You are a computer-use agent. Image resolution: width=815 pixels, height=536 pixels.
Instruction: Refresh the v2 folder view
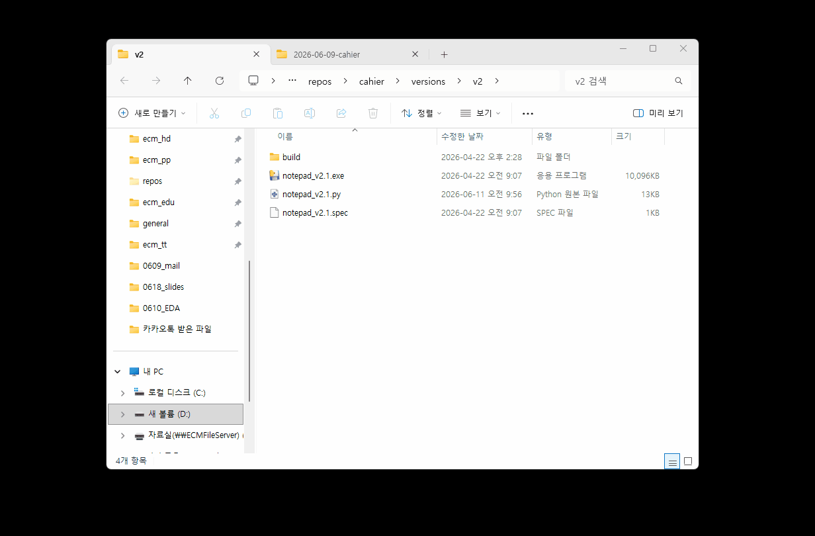[220, 81]
